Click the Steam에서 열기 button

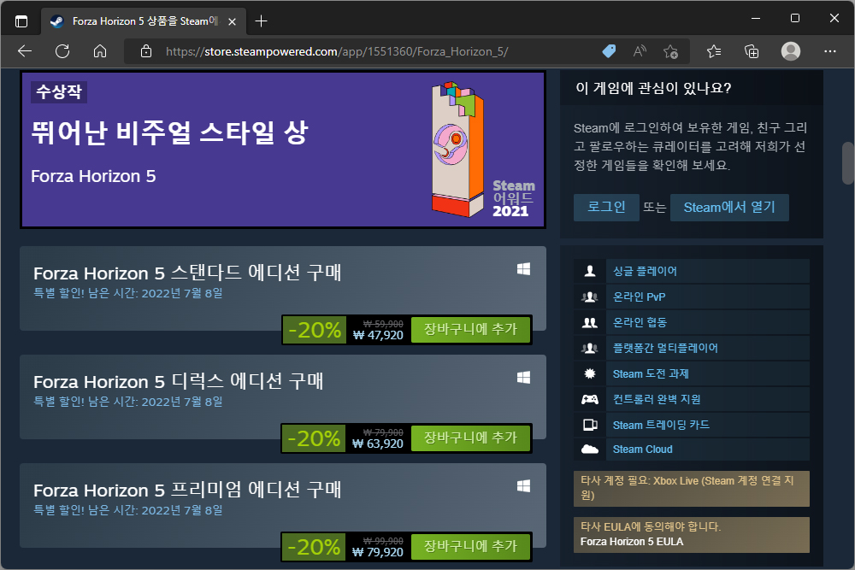(729, 207)
